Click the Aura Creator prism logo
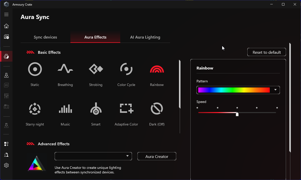 [x=36, y=163]
